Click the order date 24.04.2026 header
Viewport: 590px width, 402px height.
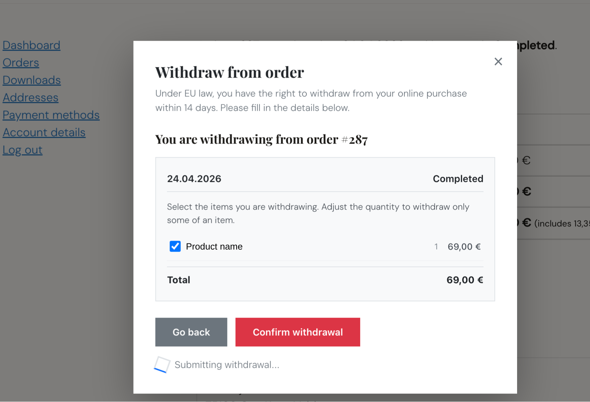(x=194, y=178)
